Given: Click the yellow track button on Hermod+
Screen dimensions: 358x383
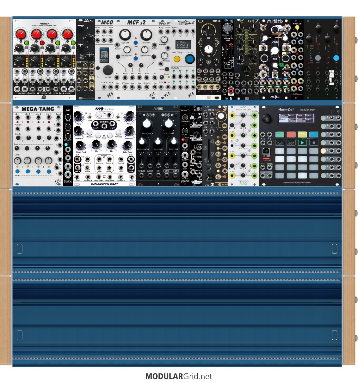Looking at the screenshot, I should point(302,134).
